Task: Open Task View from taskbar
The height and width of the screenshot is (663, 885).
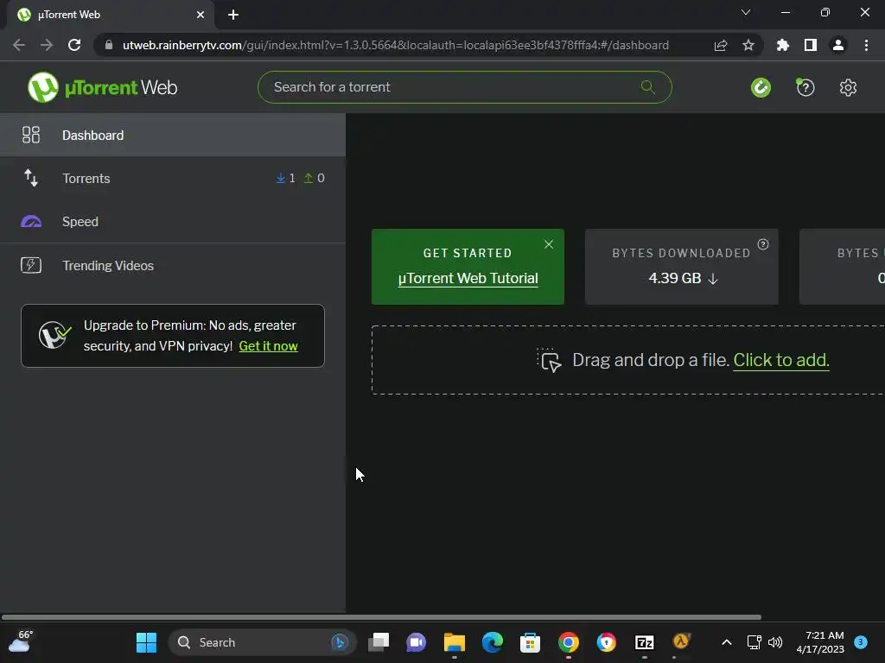Action: coord(379,642)
